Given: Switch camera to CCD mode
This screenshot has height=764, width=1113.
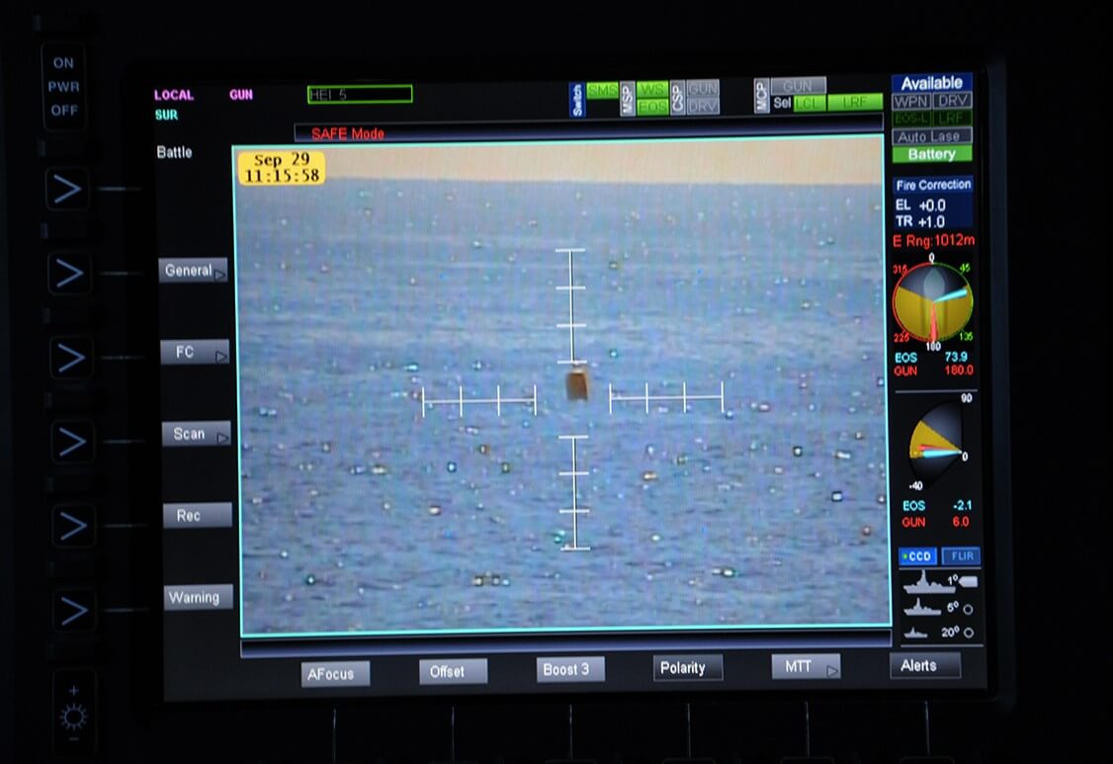Looking at the screenshot, I should (x=916, y=556).
